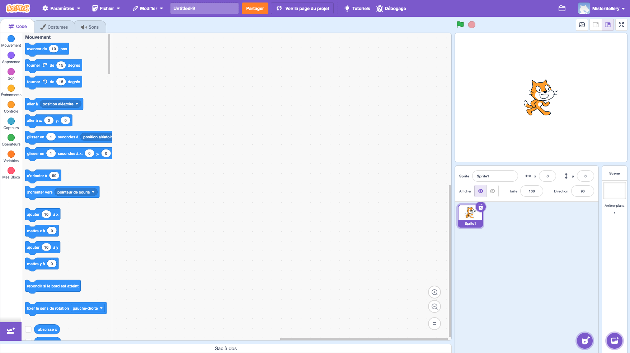
Task: Switch to small stage layout
Action: [596, 25]
